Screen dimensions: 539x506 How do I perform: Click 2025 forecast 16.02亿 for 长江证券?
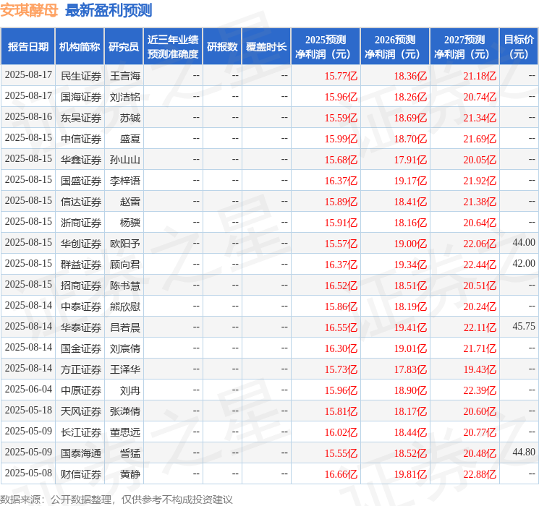(341, 432)
